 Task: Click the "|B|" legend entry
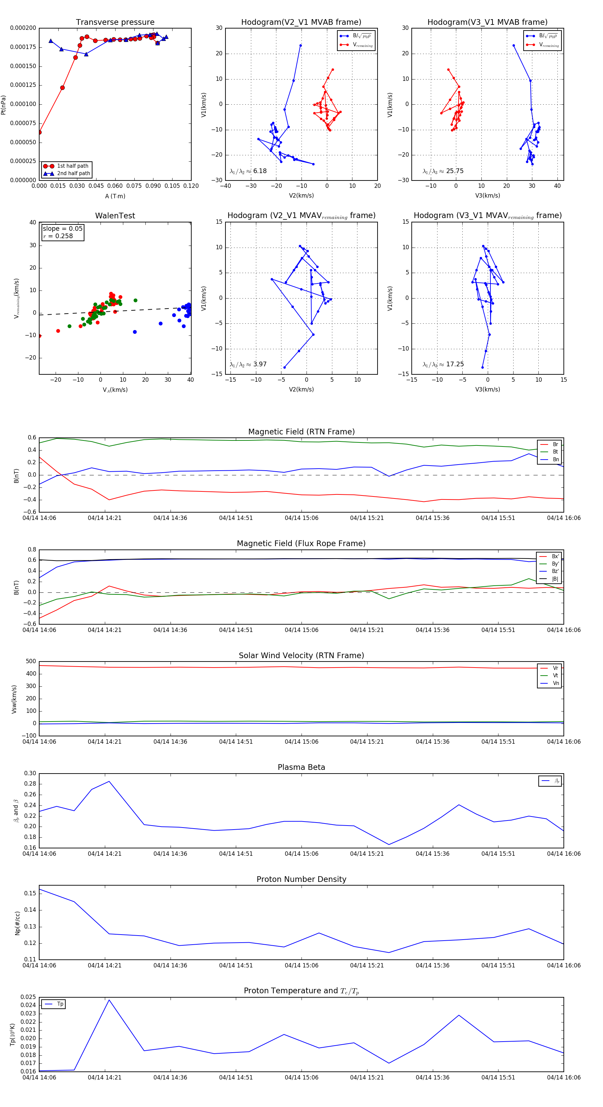pos(549,579)
